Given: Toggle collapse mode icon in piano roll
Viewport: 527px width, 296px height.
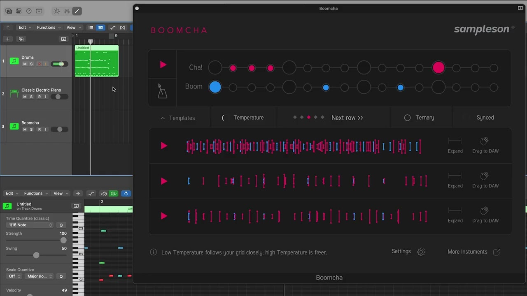Looking at the screenshot, I should click(x=78, y=193).
